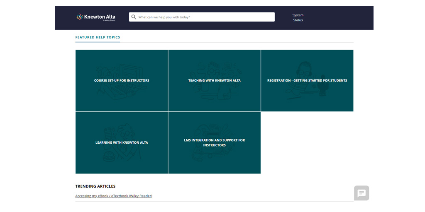Click the Knewton Alta logo
Screen dimensions: 425x212
pos(96,17)
